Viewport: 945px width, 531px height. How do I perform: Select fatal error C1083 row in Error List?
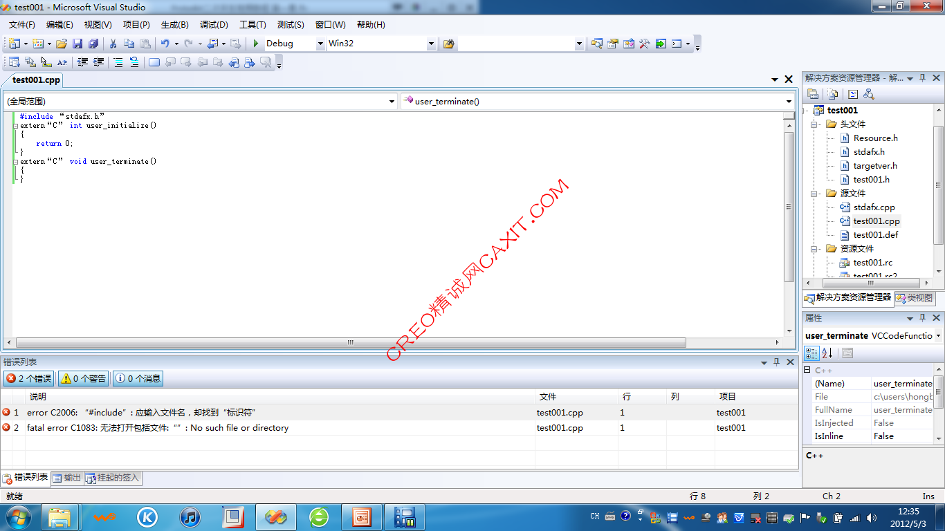pos(399,428)
